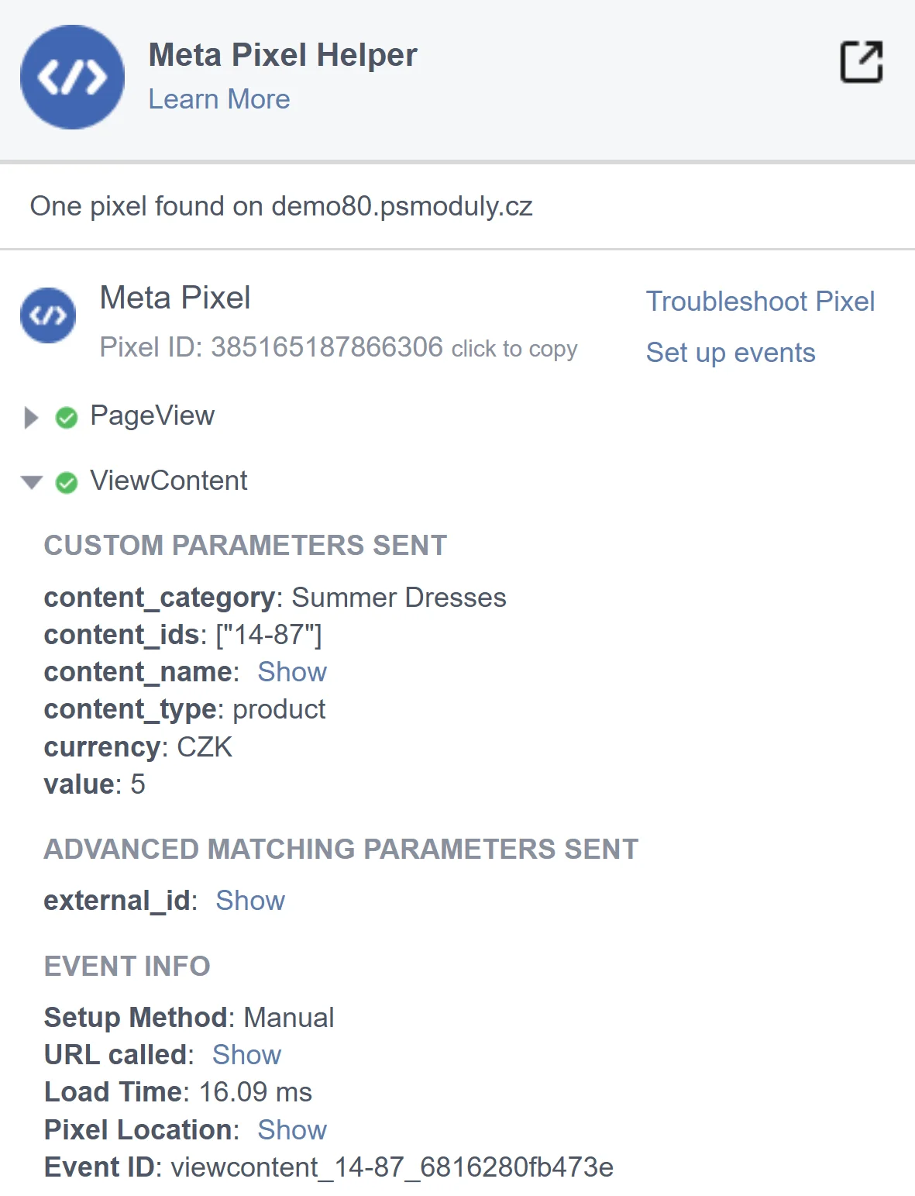Collapse the ViewContent event arrow

click(x=32, y=483)
